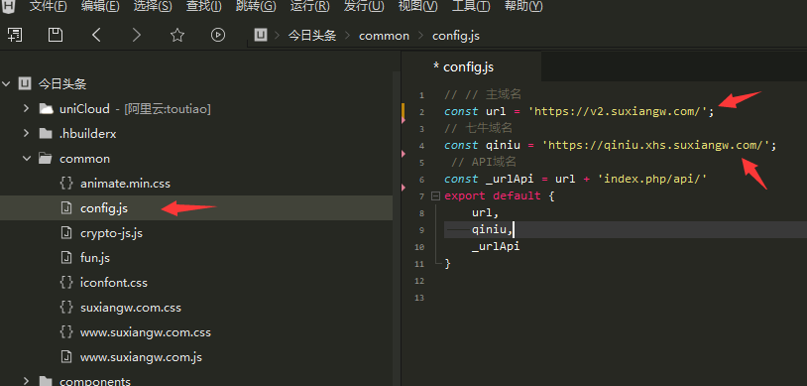Click the breadcrumb project U icon

pyautogui.click(x=261, y=35)
